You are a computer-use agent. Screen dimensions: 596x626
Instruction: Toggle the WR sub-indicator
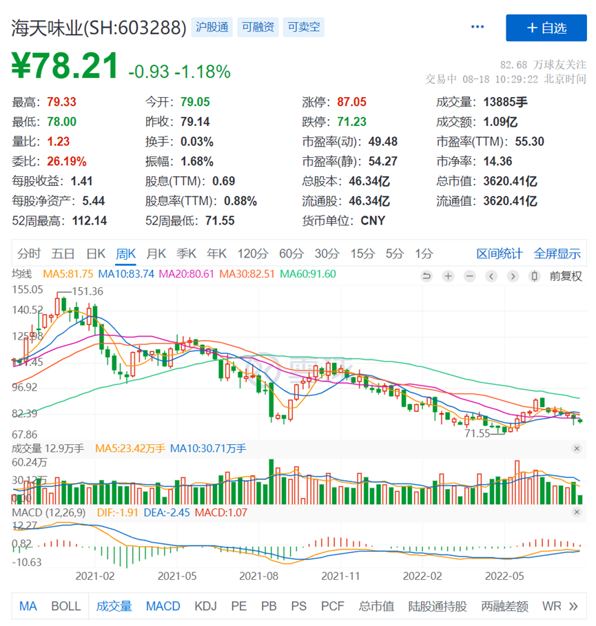(552, 607)
